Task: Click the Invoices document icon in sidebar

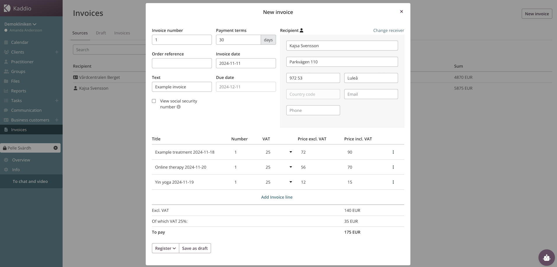Action: pos(6,130)
